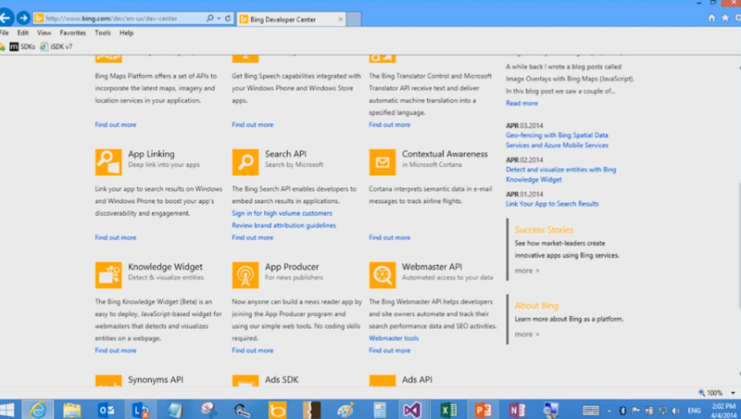This screenshot has width=741, height=419.
Task: Open Excel from the taskbar
Action: [448, 410]
